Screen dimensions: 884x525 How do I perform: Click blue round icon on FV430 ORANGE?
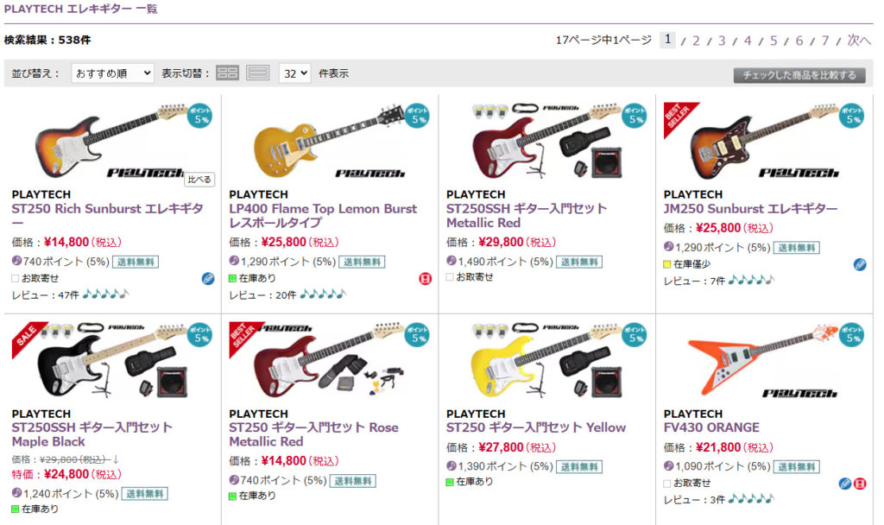click(845, 483)
